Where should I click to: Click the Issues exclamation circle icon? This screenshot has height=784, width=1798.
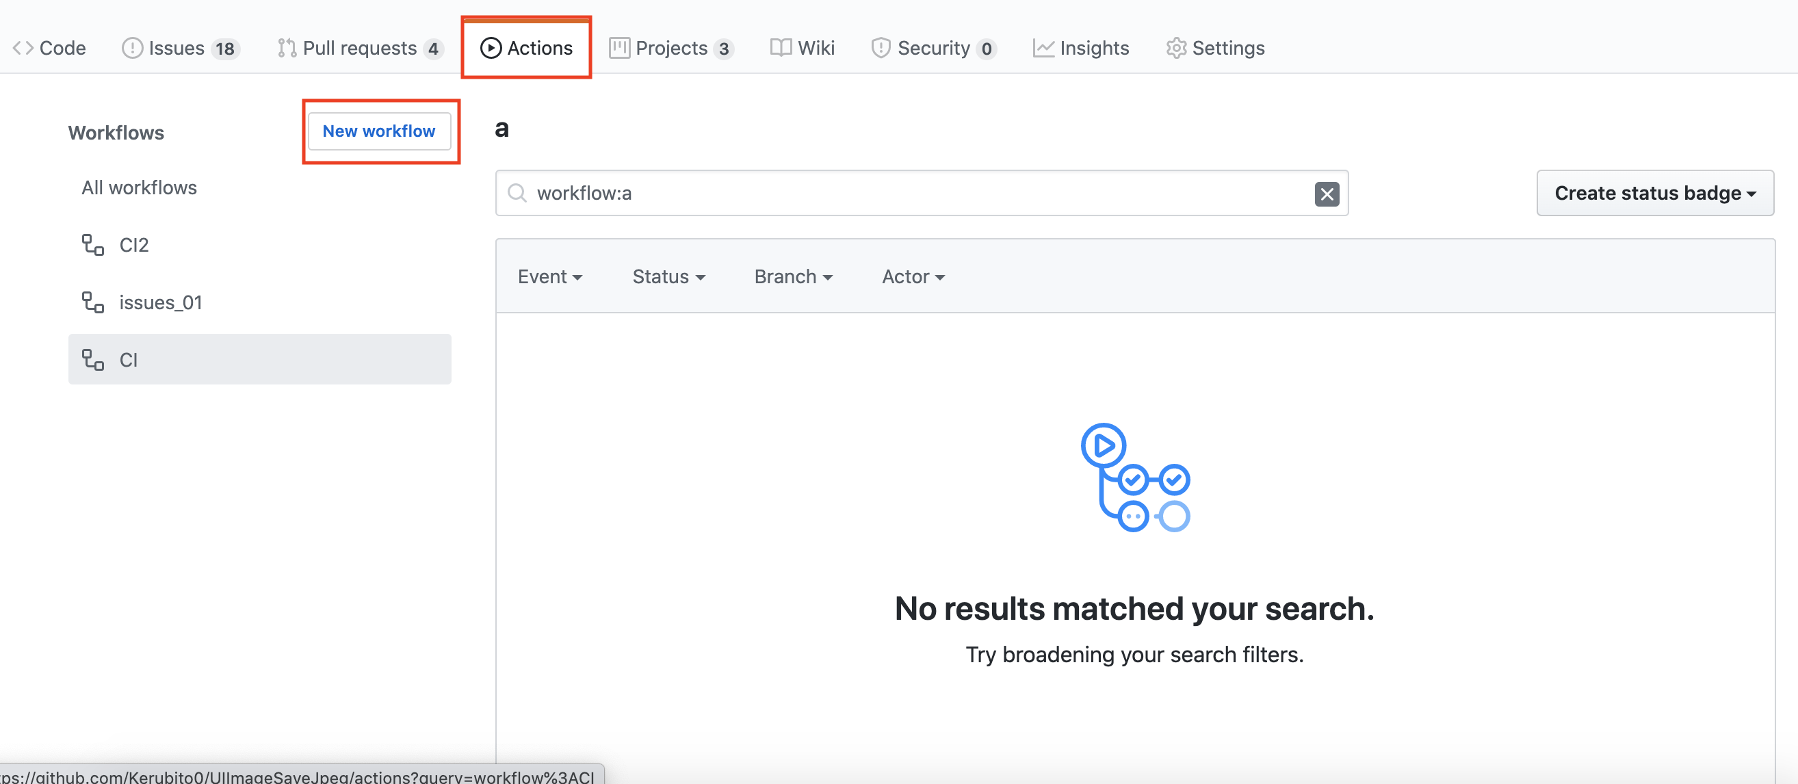pyautogui.click(x=132, y=48)
